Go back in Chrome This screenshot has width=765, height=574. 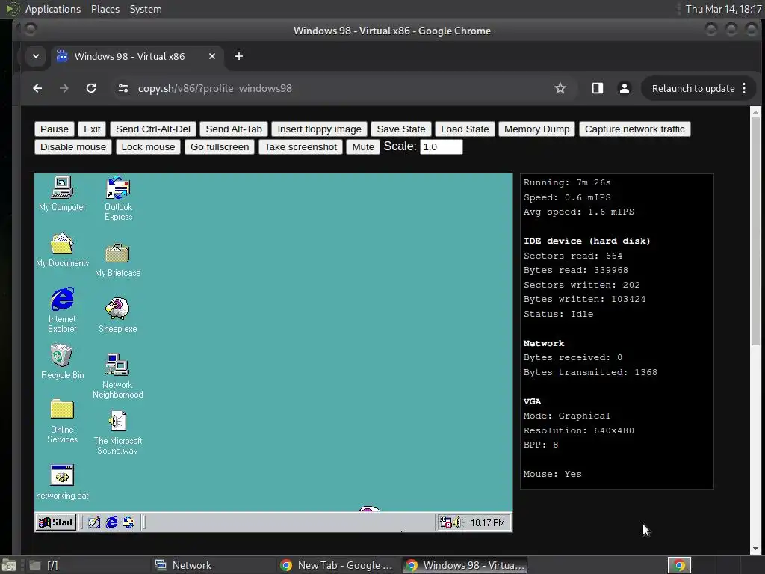pos(37,88)
